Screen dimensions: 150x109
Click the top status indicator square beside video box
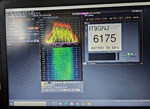(118, 54)
